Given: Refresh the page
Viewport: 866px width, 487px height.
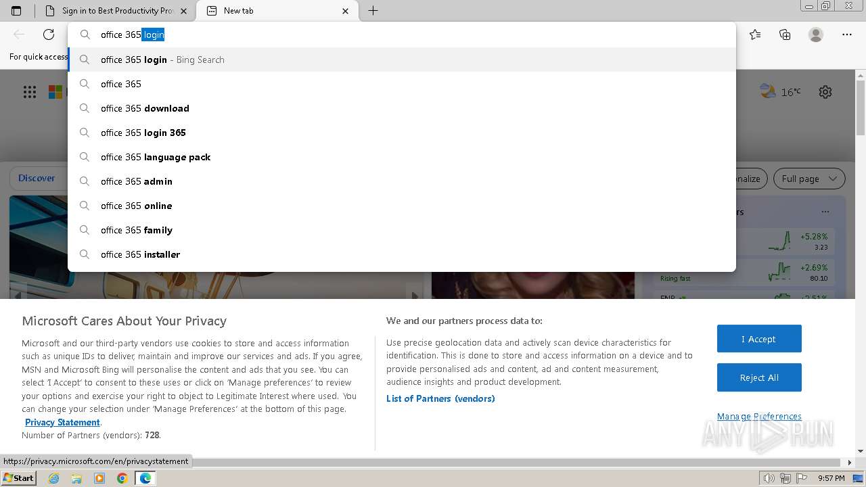Looking at the screenshot, I should 49,34.
